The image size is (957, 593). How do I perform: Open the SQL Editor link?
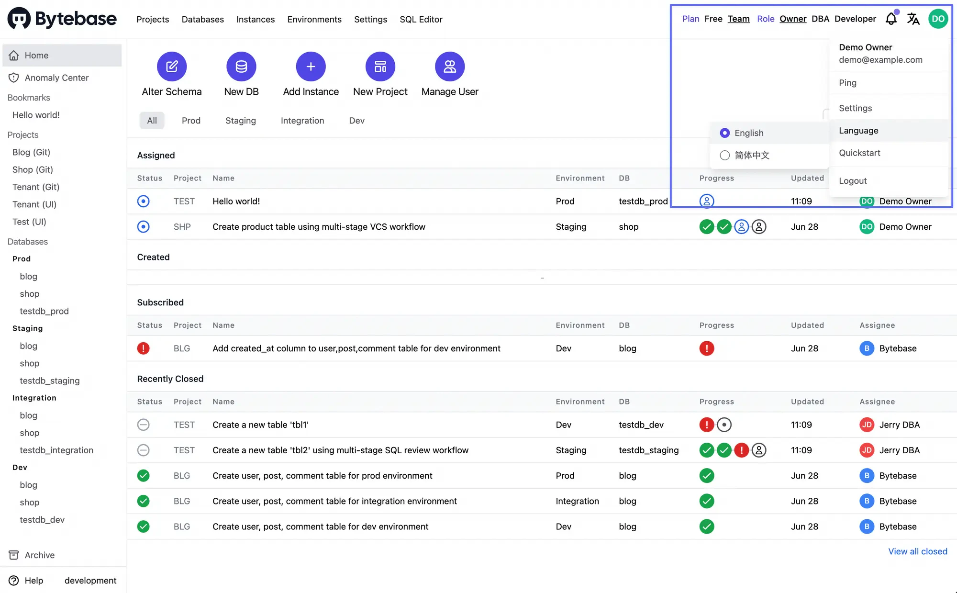421,20
